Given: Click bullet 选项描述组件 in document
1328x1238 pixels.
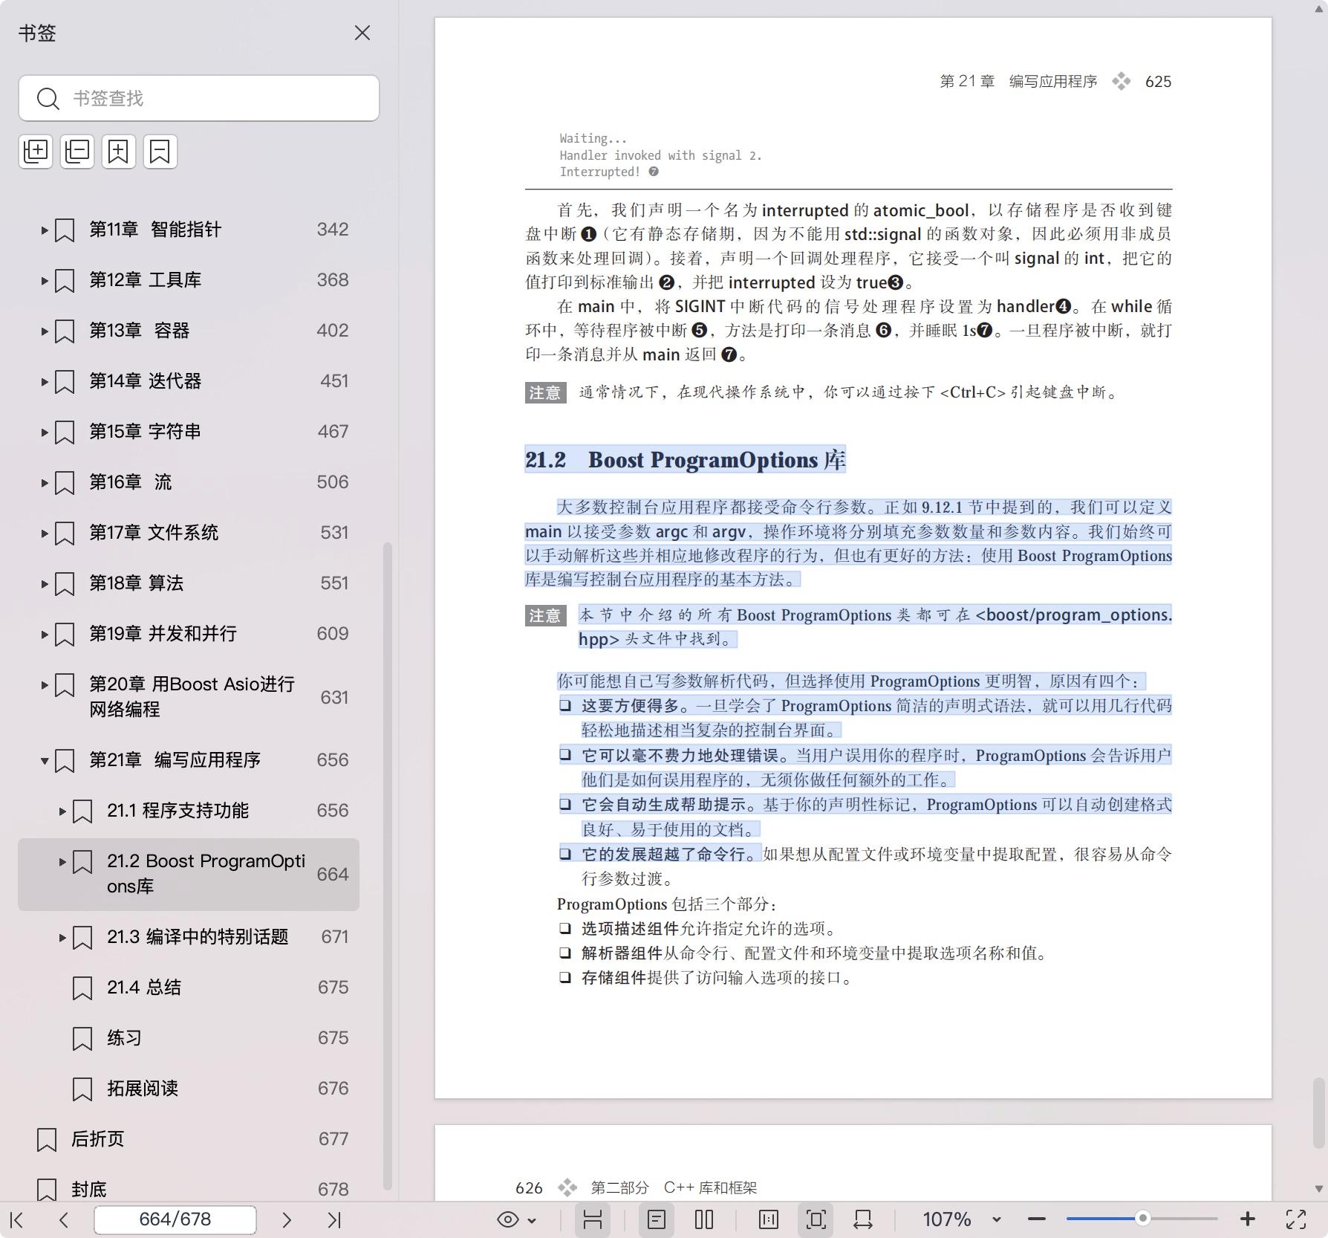Looking at the screenshot, I should tap(630, 929).
